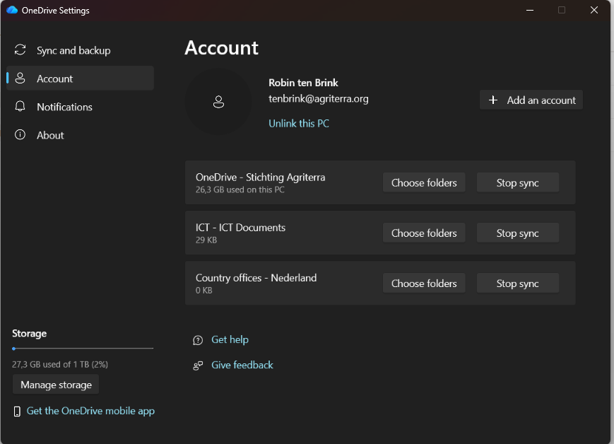Click the question bubble icon next to Get help

(198, 340)
